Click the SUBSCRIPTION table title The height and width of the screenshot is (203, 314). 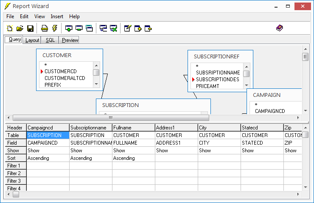pos(121,105)
